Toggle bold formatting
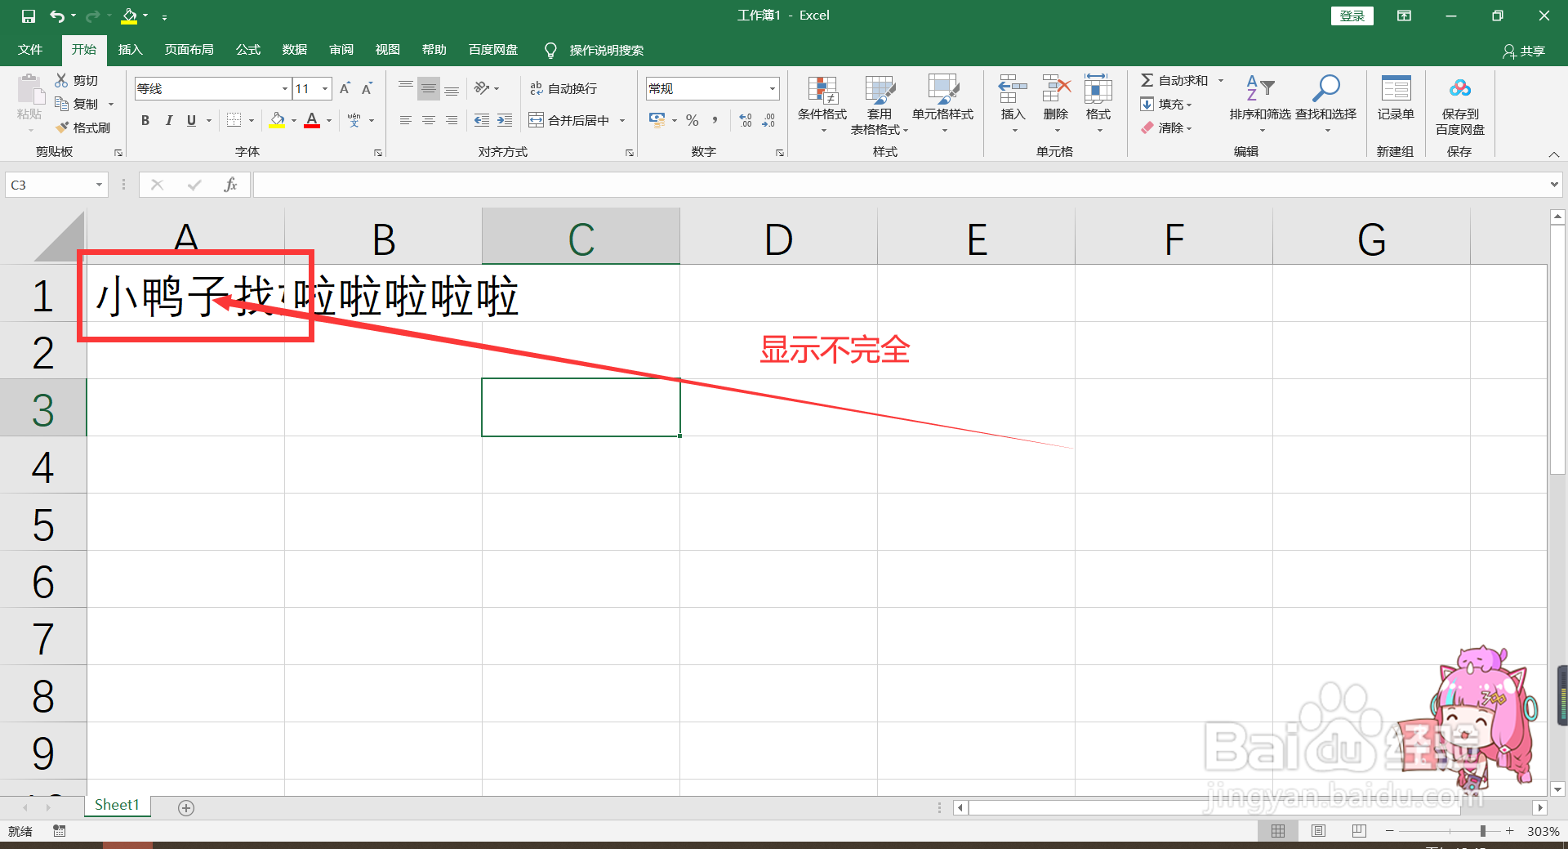The image size is (1568, 849). (x=145, y=120)
